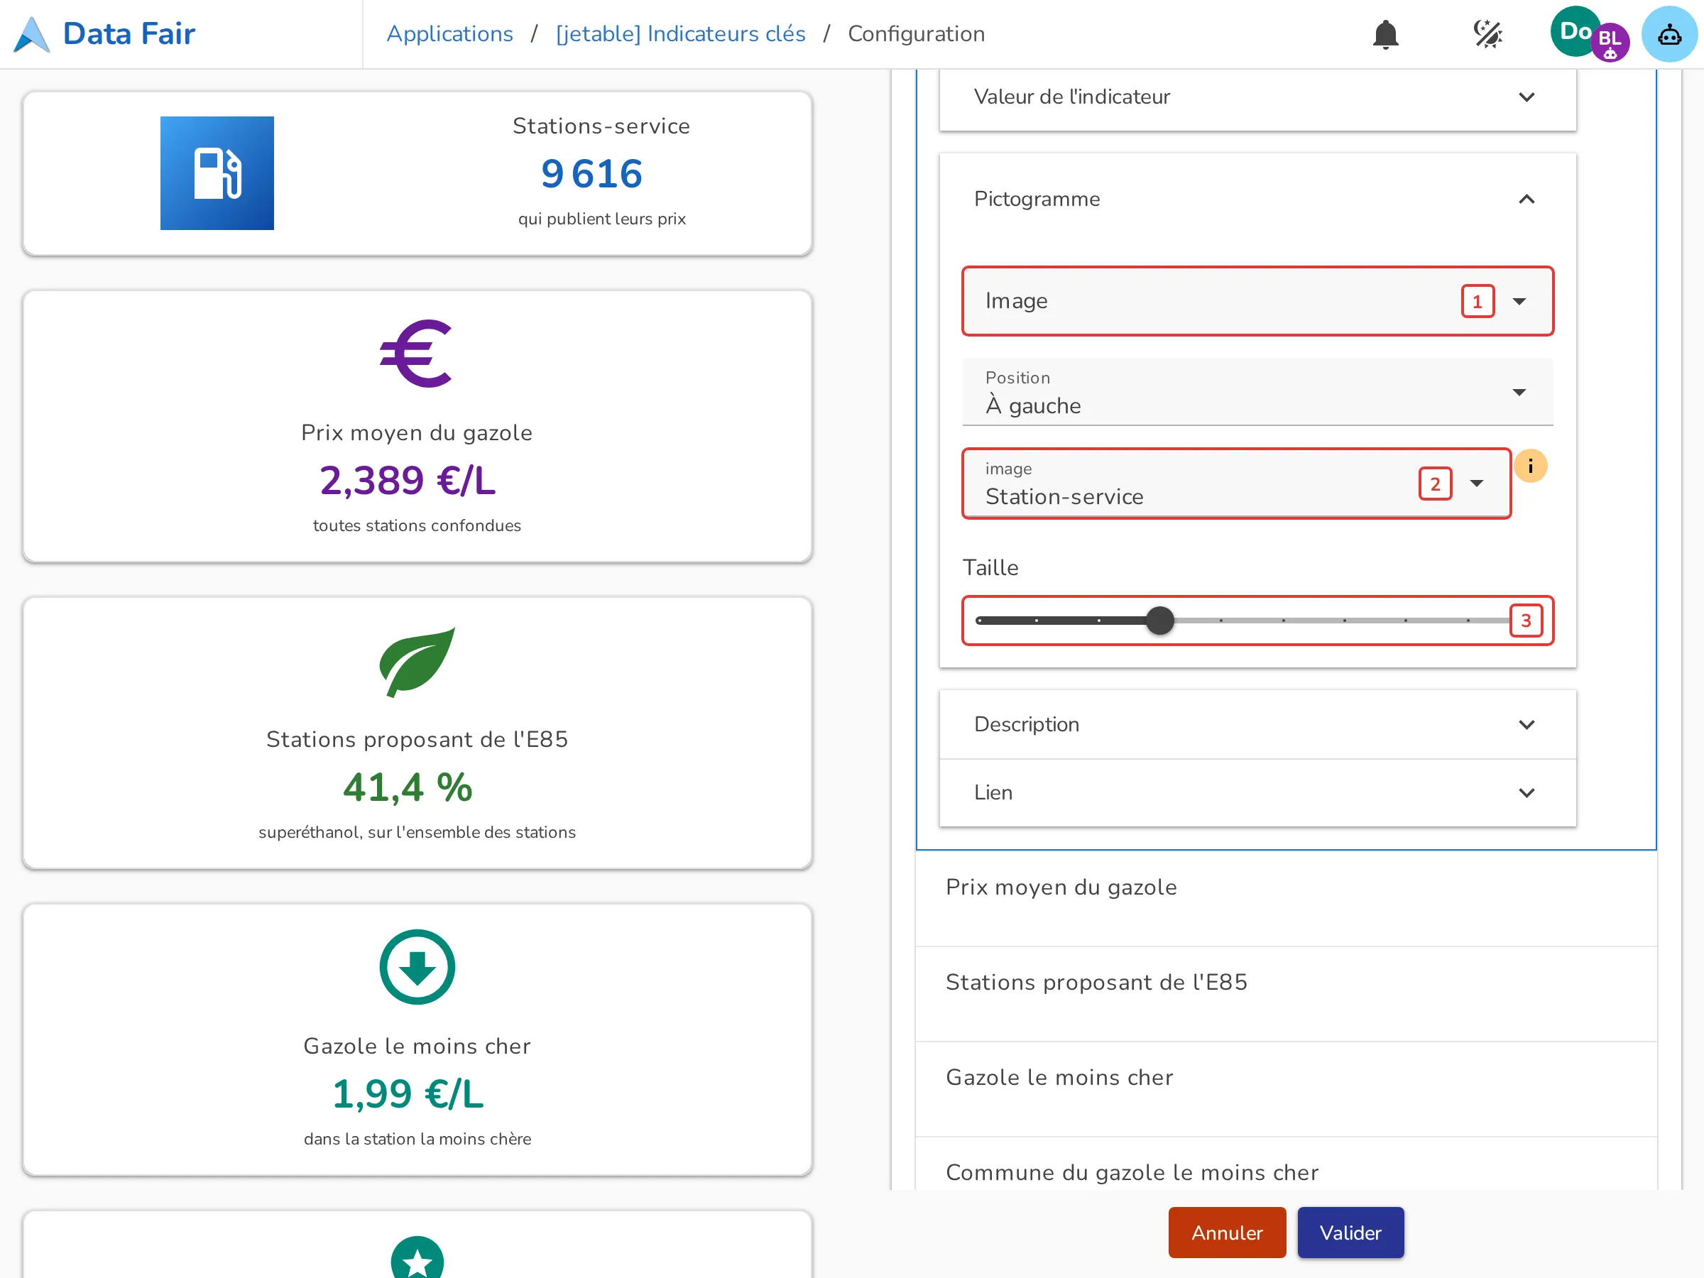
Task: Click the Configuration breadcrumb text
Action: [x=916, y=34]
